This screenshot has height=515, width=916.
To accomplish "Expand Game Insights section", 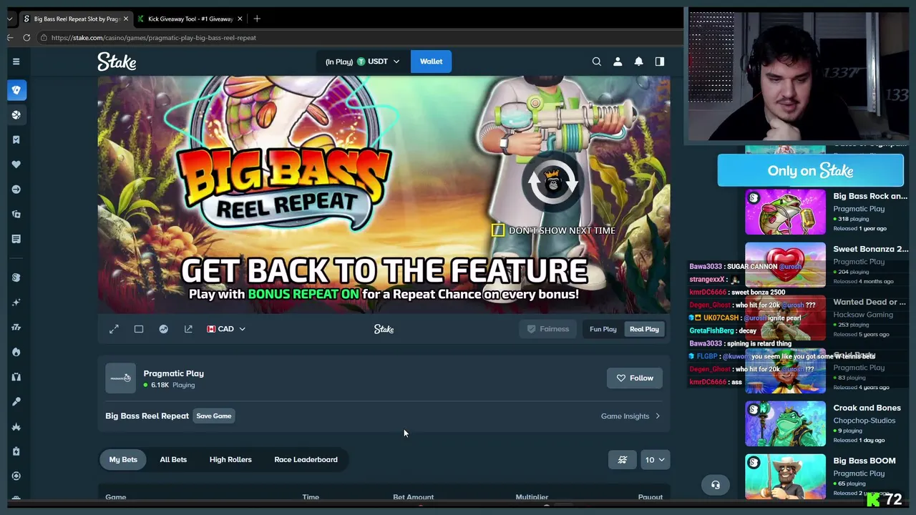I will pyautogui.click(x=630, y=416).
